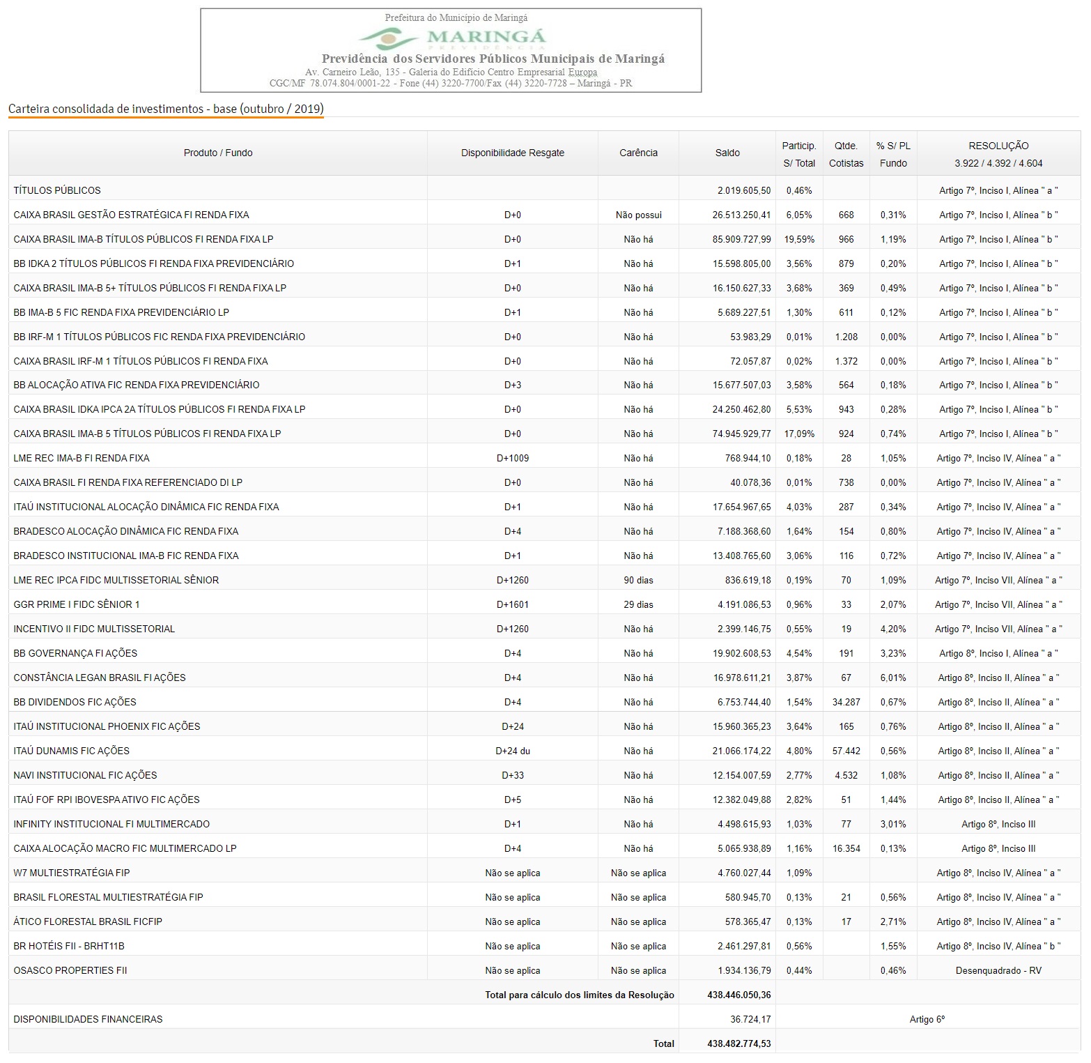Screen dimensions: 1091x1063
Task: Select the LME REC IMA-B FI RENDA FIXA fund
Action: [x=82, y=458]
